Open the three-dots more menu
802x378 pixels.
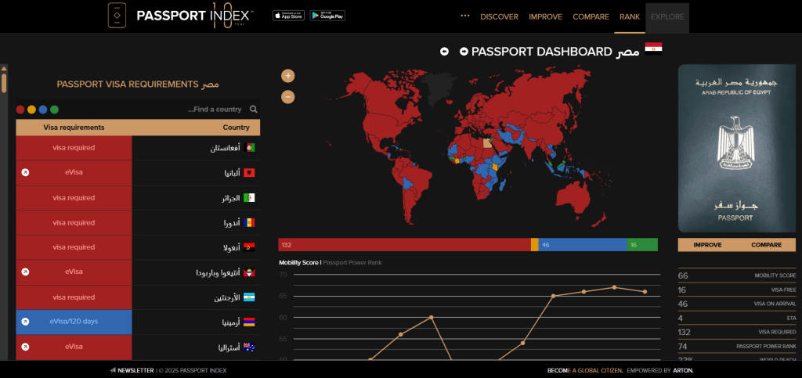464,16
